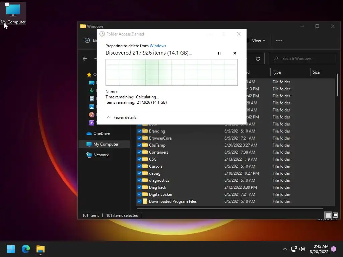Pause the delete preparation

pos(219,53)
